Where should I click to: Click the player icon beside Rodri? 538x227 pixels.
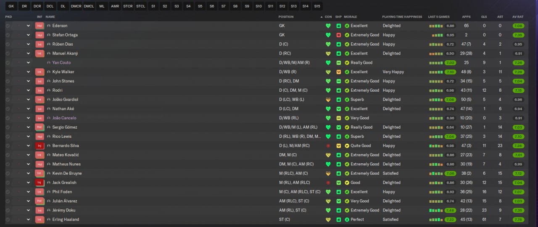[x=49, y=90]
